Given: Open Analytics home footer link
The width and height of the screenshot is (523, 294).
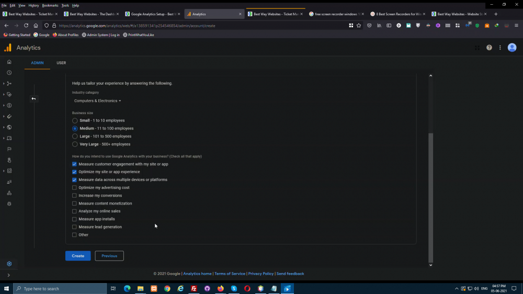Looking at the screenshot, I should click(198, 274).
